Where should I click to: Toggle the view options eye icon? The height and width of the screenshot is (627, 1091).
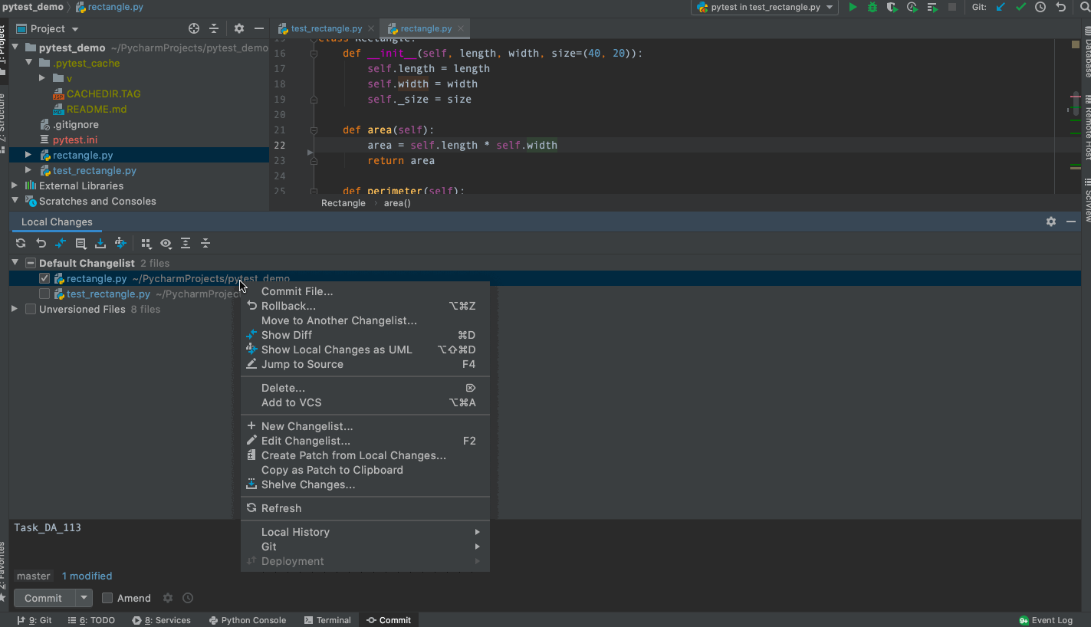pyautogui.click(x=166, y=243)
